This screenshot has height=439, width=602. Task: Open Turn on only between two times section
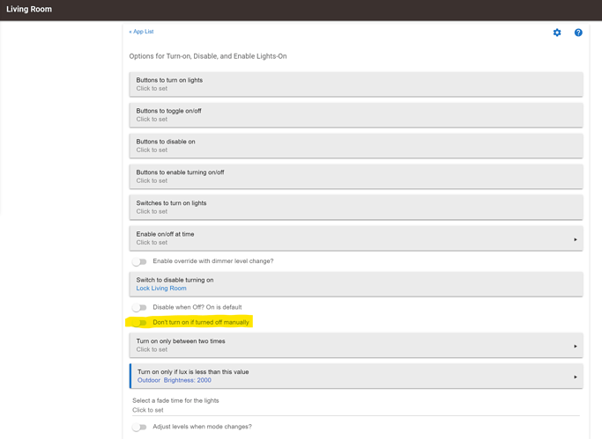[x=356, y=345]
